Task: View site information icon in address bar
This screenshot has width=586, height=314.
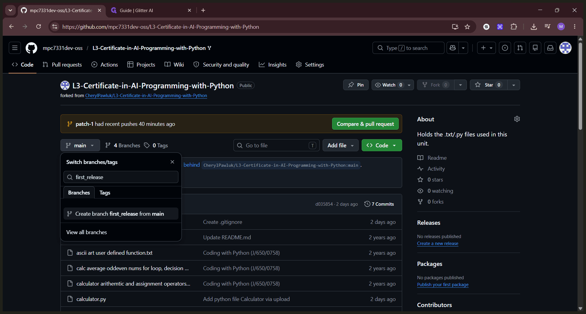Action: point(55,27)
